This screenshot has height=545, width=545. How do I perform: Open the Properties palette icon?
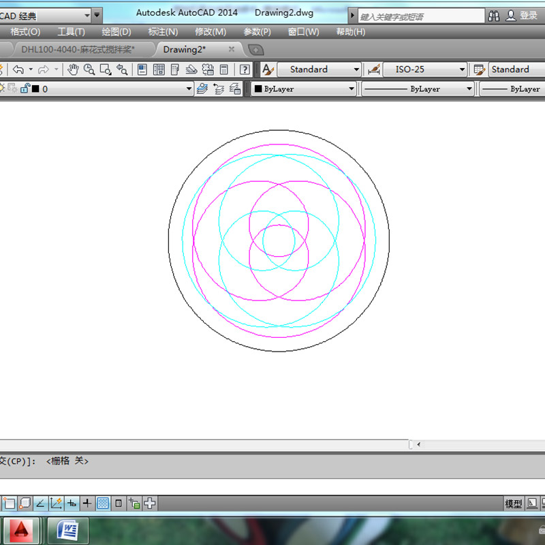pos(142,69)
